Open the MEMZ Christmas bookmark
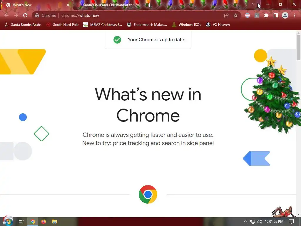Viewport: 301px width, 226px height. click(x=103, y=25)
